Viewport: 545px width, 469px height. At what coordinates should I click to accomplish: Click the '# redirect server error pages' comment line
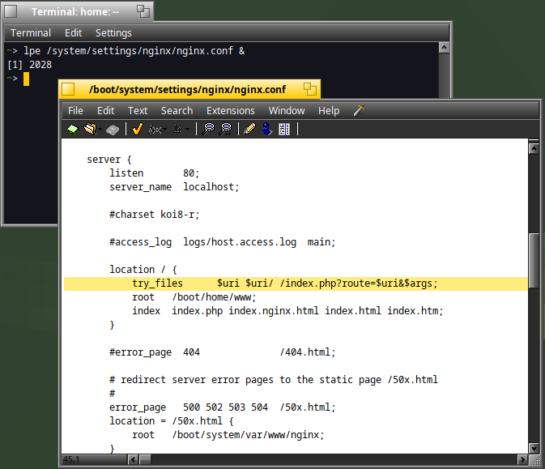(274, 380)
